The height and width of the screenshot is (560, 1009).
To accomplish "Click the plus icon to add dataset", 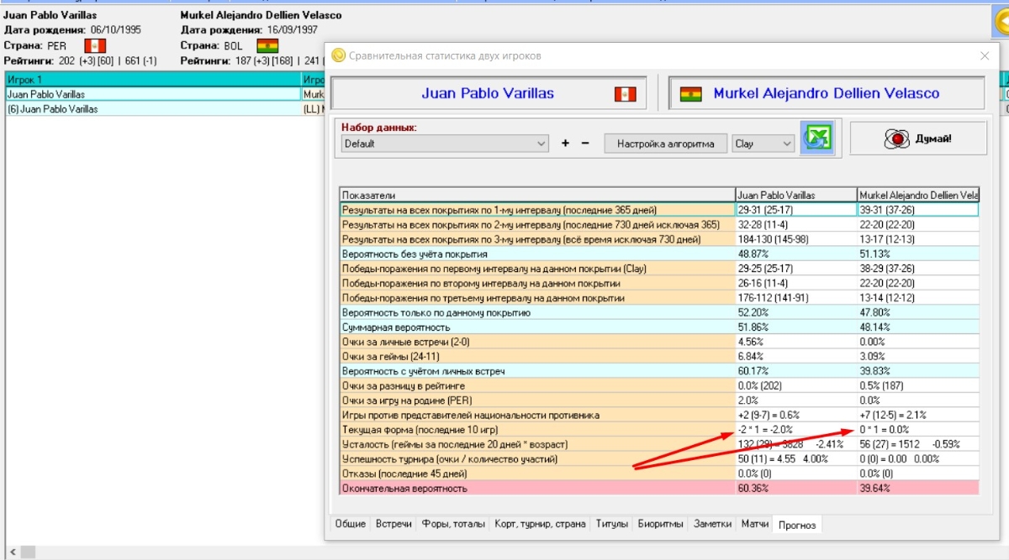I will (565, 144).
